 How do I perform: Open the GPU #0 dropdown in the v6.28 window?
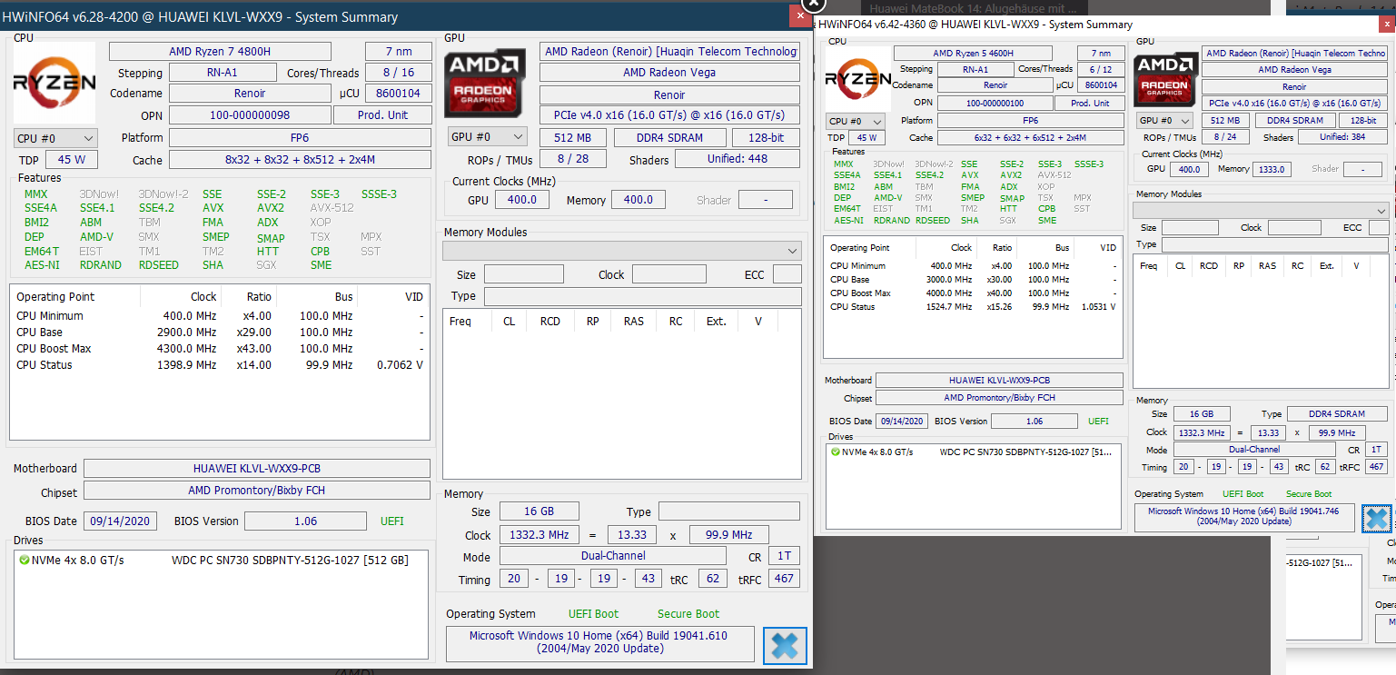pyautogui.click(x=488, y=136)
